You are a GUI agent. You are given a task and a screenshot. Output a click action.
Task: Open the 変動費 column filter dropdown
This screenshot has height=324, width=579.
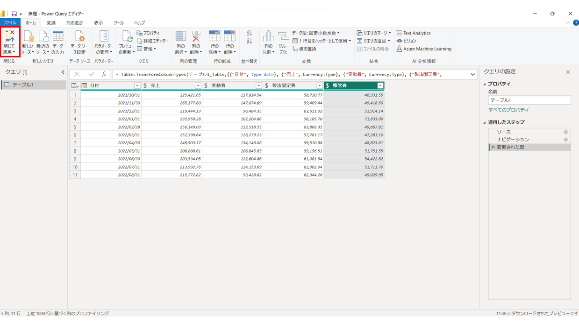[258, 86]
